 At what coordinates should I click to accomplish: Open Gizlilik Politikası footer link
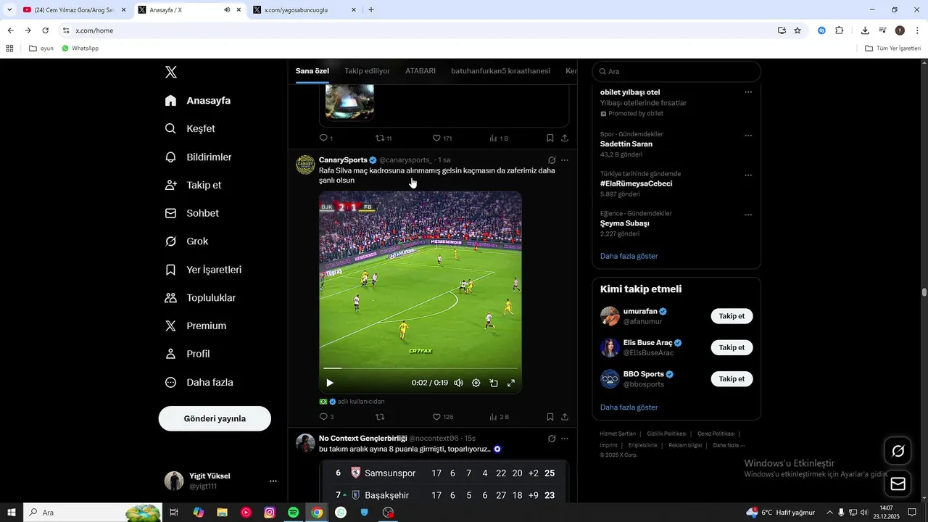666,434
